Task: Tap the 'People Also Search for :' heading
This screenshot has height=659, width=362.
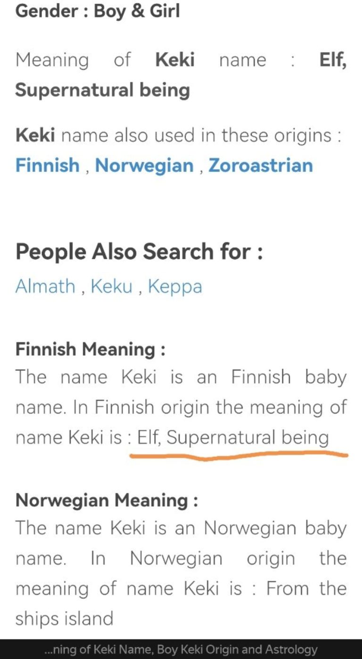Action: [139, 252]
